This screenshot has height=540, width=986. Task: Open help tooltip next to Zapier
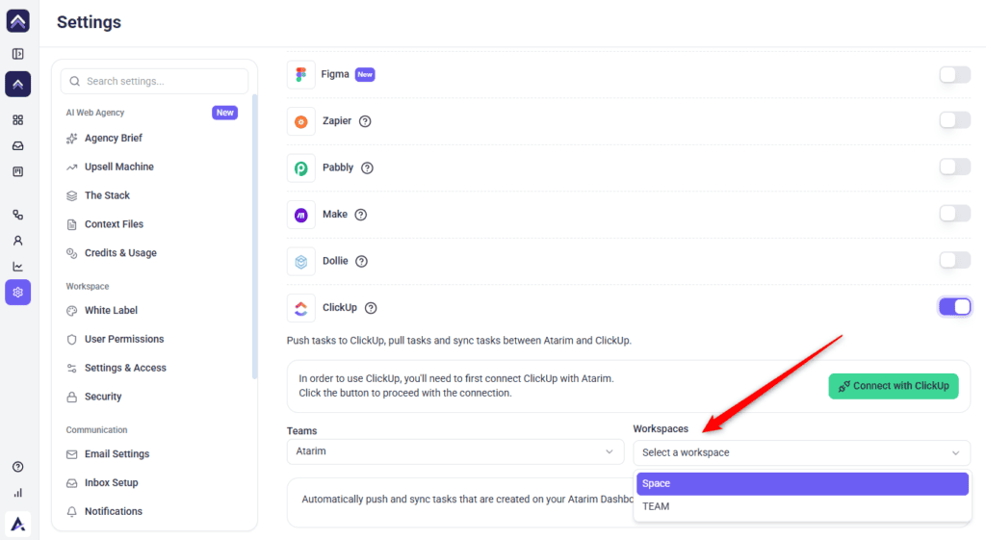(x=365, y=121)
